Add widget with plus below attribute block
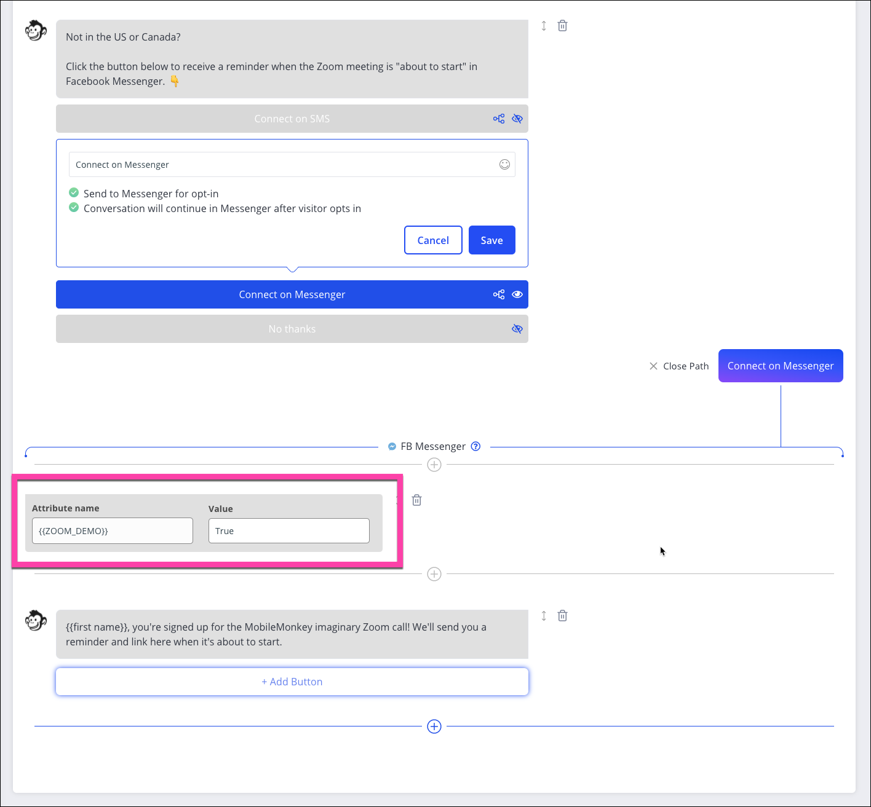This screenshot has height=807, width=871. tap(434, 574)
